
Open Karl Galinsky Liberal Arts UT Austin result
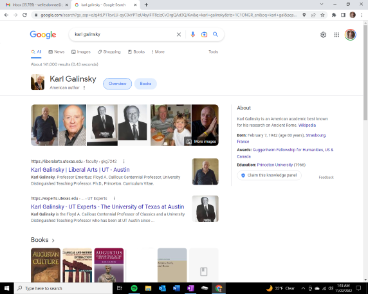(x=80, y=170)
